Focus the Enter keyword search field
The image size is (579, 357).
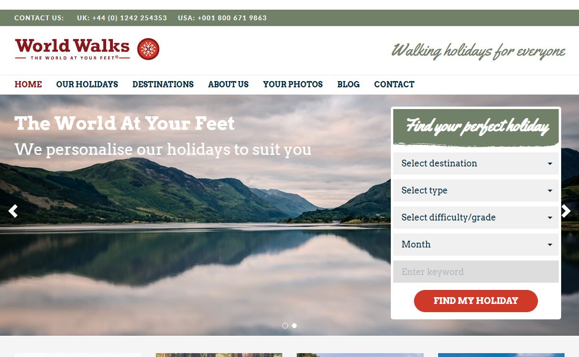476,272
